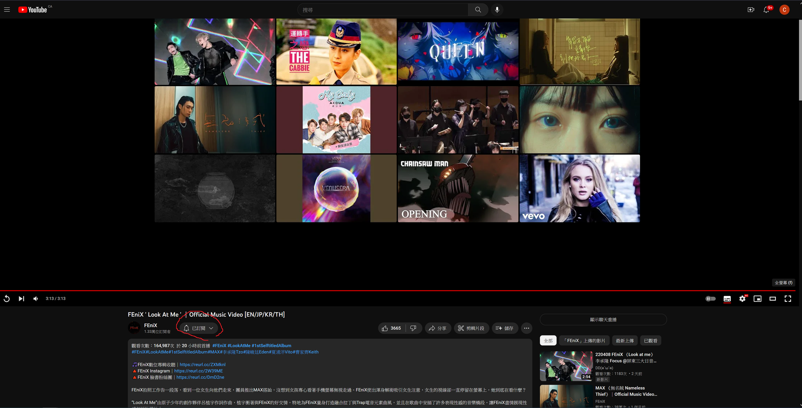Toggle the autoplay switch
Screen dimensions: 802x408
pyautogui.click(x=710, y=299)
